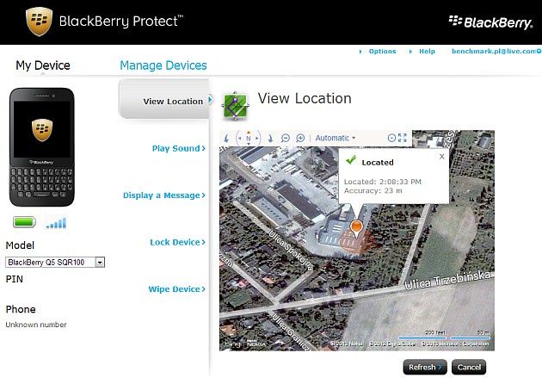Click the BlackBerry Protect shield logo
Image resolution: width=542 pixels, height=378 pixels.
(39, 22)
